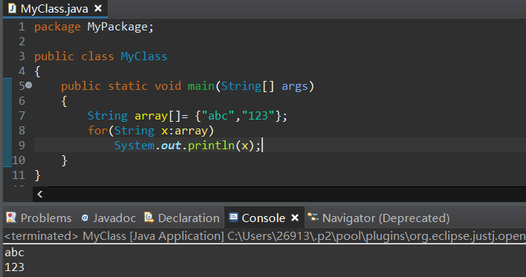This screenshot has height=277, width=526.
Task: Click the 'package' keyword on line 1
Action: [x=57, y=27]
